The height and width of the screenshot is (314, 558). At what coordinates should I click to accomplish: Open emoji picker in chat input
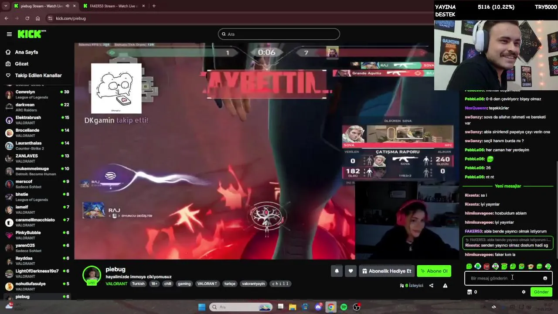(545, 278)
